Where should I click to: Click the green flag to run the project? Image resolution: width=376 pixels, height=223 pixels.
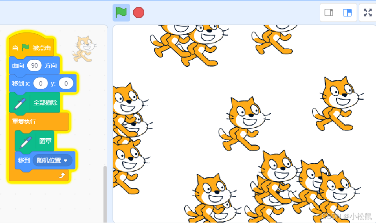tap(121, 13)
